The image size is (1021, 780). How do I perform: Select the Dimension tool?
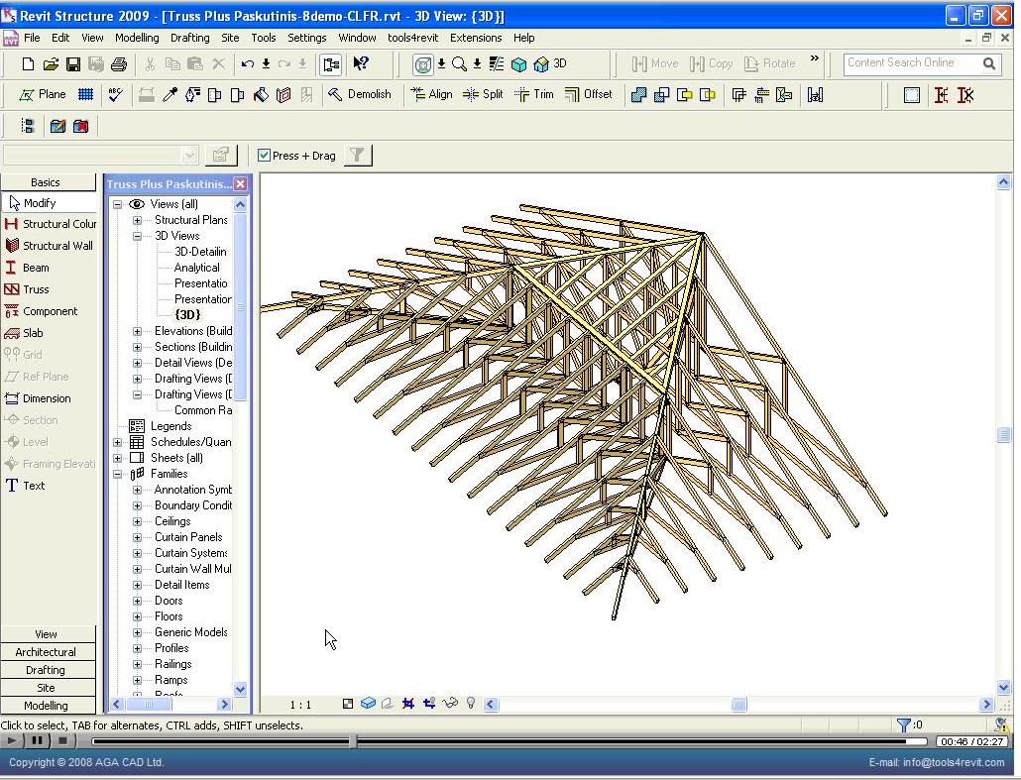point(38,398)
